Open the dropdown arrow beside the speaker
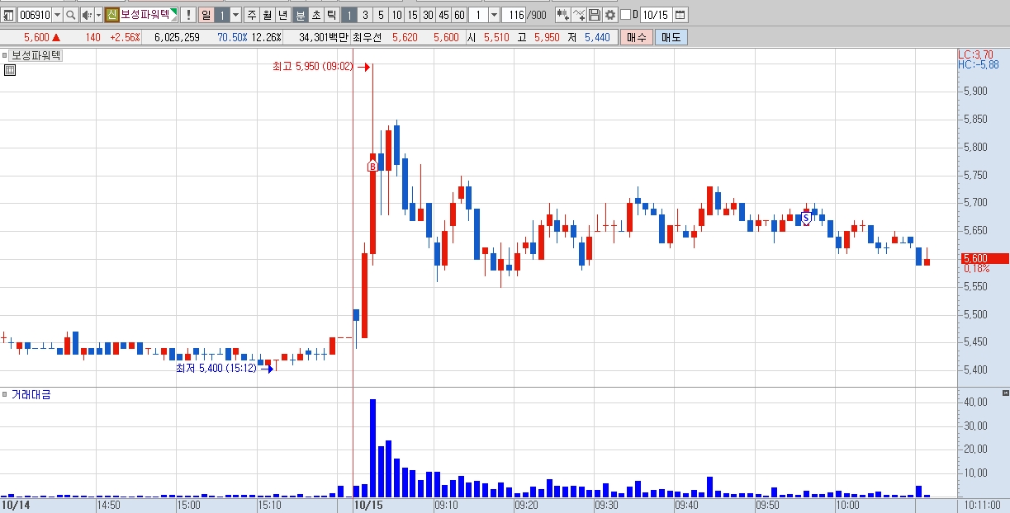 tap(98, 15)
